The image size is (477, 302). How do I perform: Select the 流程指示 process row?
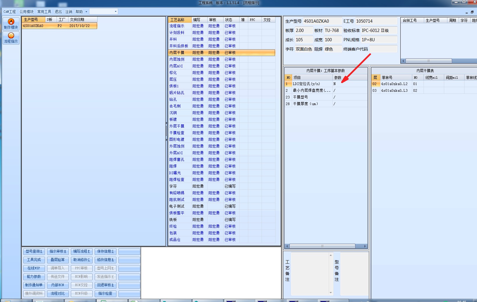pyautogui.click(x=222, y=26)
